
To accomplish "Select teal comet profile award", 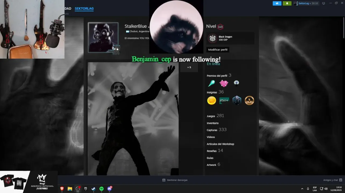I will 211,83.
